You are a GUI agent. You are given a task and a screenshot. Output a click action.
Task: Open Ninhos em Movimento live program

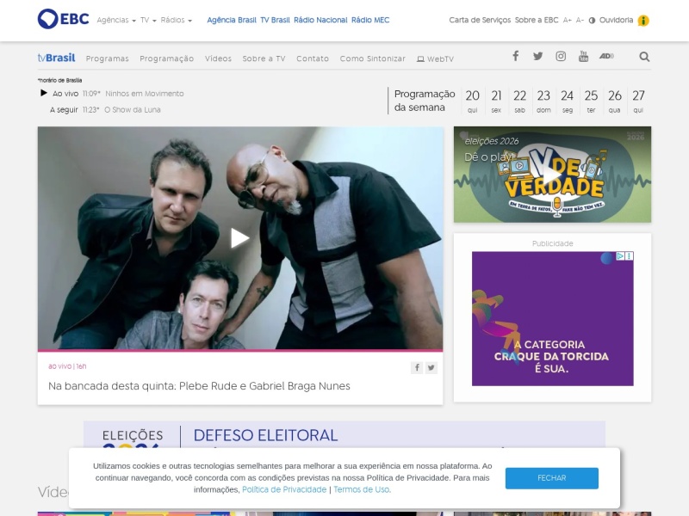click(x=145, y=94)
